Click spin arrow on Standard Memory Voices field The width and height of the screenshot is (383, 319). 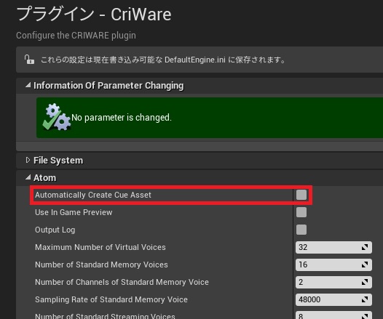point(365,265)
